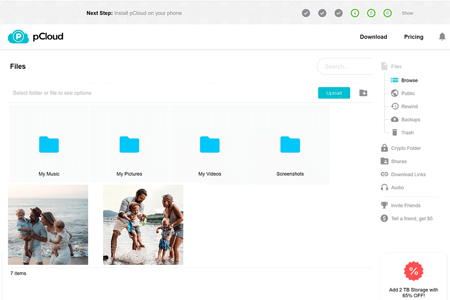Click the create new folder icon
Viewport: 450px width, 300px height.
[x=363, y=93]
